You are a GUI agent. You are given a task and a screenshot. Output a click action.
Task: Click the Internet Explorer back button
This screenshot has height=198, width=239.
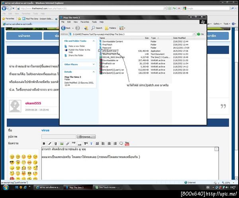[4, 8]
